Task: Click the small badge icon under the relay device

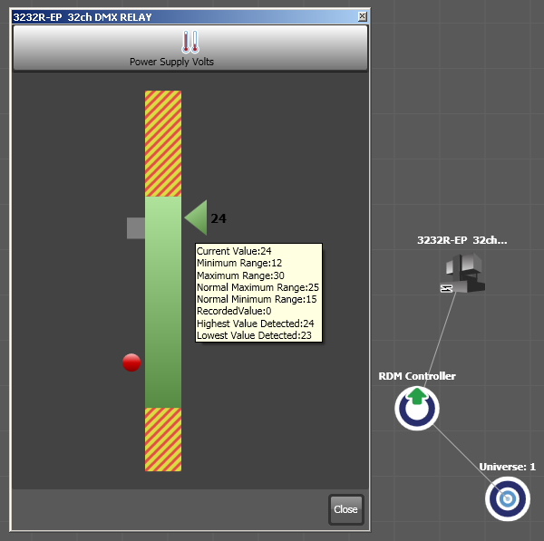Action: 446,288
